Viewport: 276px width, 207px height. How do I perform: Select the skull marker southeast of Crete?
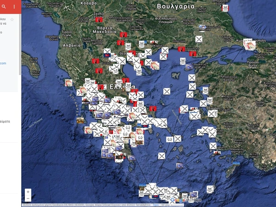point(210,190)
